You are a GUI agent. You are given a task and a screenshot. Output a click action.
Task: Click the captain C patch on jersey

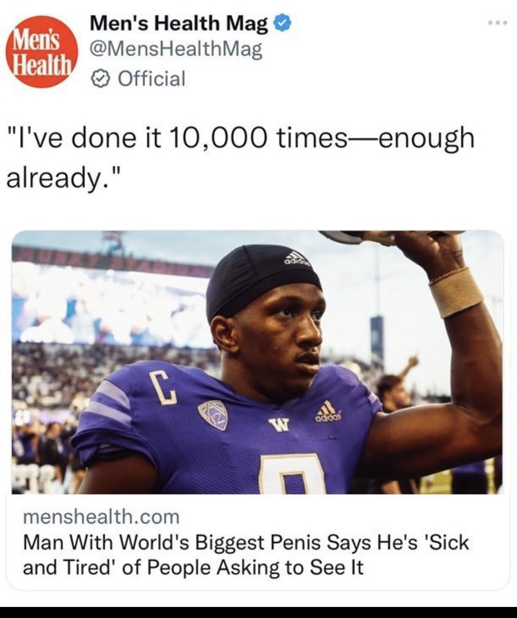[x=162, y=388]
